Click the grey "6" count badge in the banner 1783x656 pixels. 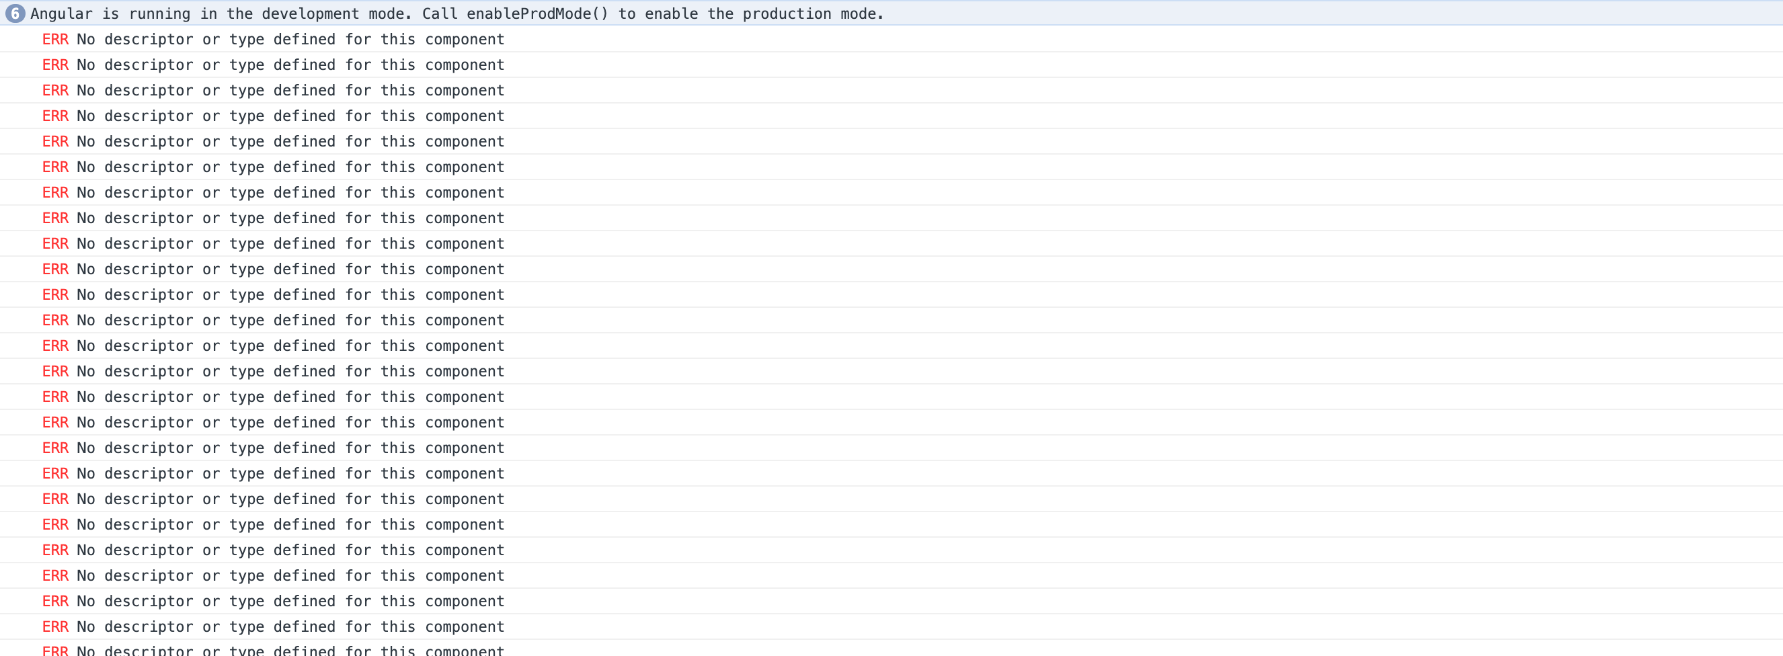click(x=15, y=13)
